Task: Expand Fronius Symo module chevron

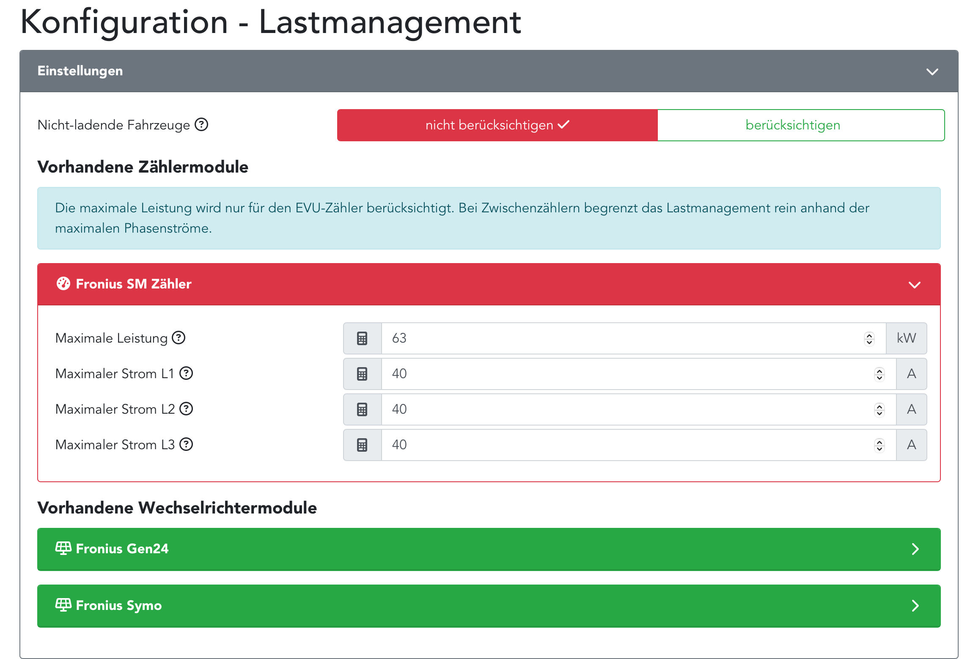Action: (x=915, y=606)
